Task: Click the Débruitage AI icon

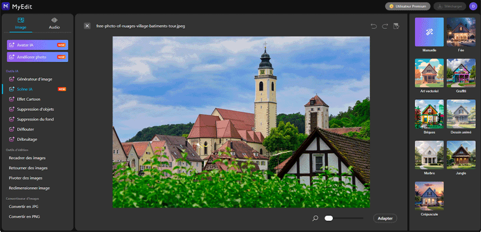Action: 12,139
